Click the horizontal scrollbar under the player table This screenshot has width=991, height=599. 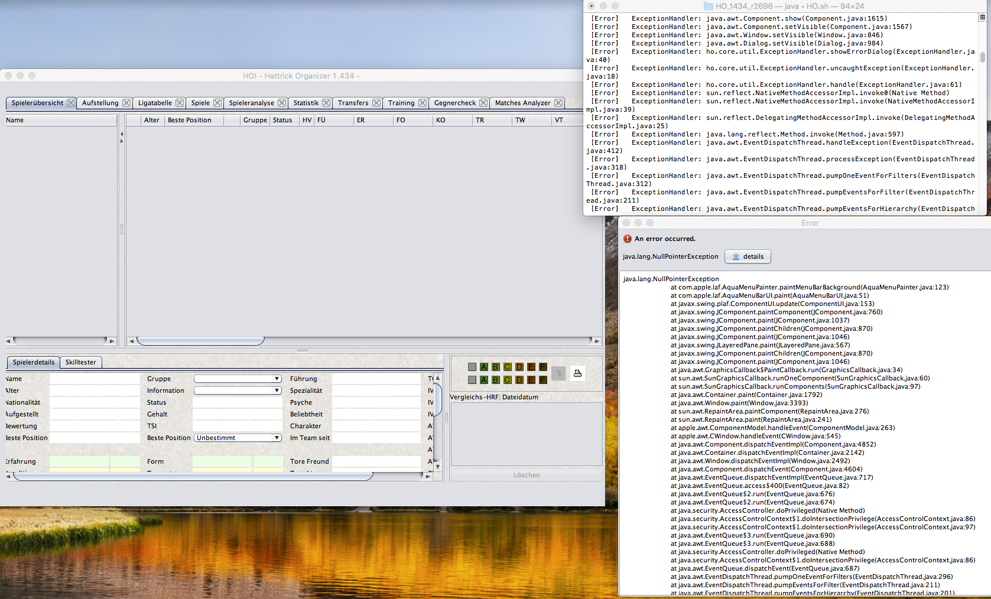point(365,341)
